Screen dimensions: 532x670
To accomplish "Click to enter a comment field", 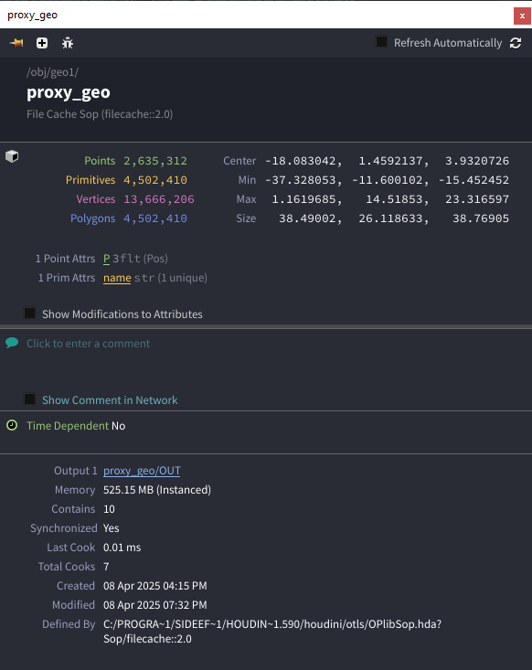I will tap(89, 344).
